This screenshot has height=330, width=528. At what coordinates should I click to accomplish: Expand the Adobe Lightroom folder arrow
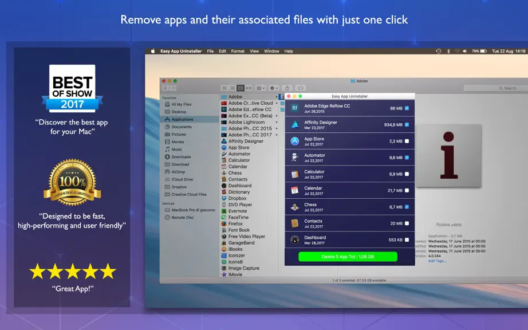277,122
